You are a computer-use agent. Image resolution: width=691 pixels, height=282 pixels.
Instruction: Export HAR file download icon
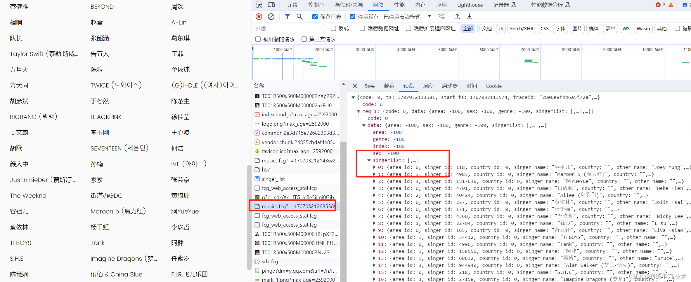pyautogui.click(x=469, y=17)
